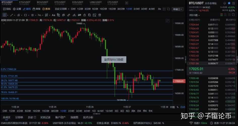Add a new symbol tab with plus button
This screenshot has height=126, width=238.
coord(127,3)
